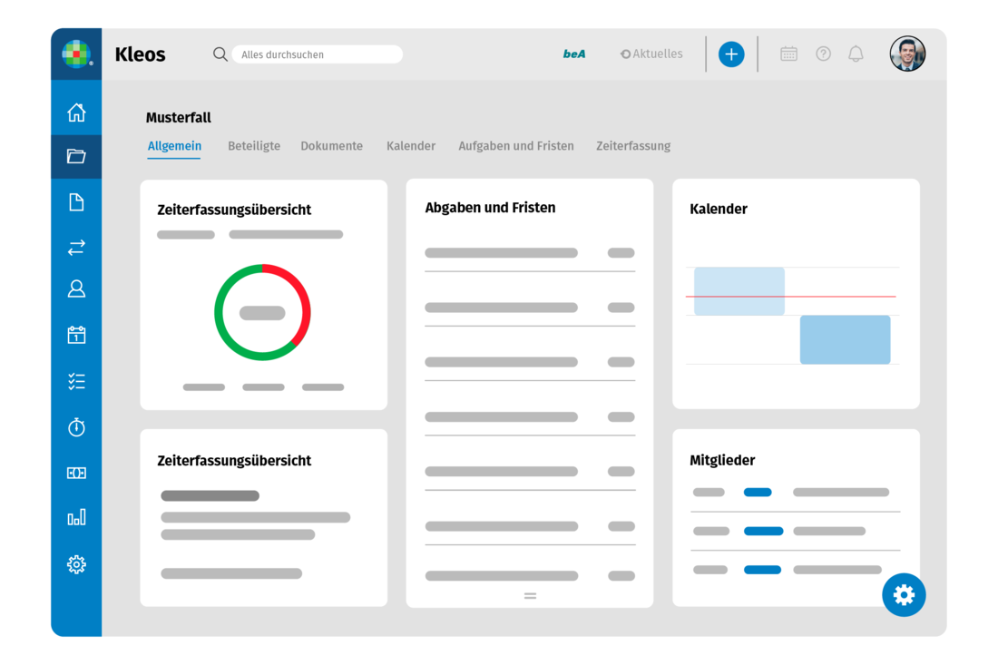Select the document page icon in sidebar
The width and height of the screenshot is (998, 665).
click(x=76, y=202)
